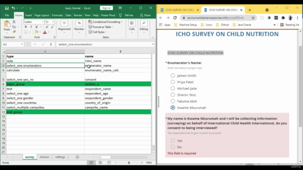Show more bookmarks chevron

[275, 25]
